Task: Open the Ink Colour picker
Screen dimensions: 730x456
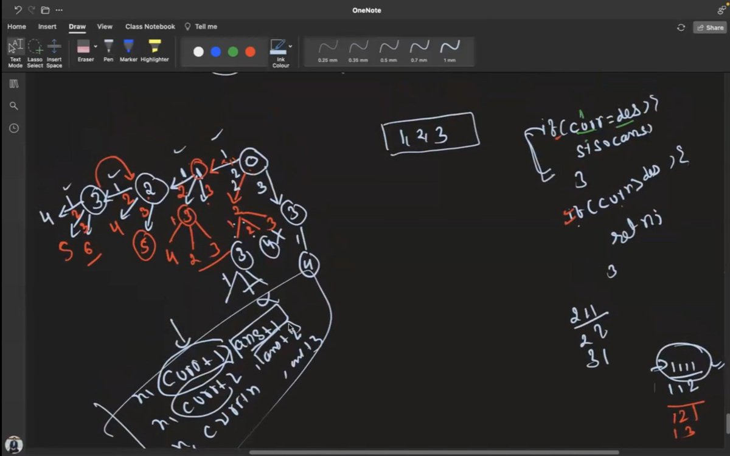Action: point(279,53)
